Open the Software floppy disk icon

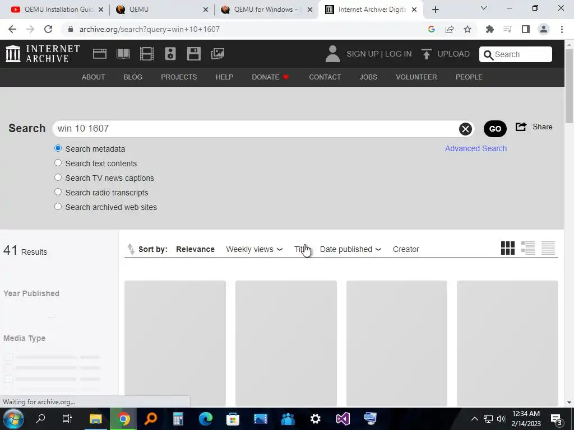pyautogui.click(x=193, y=54)
